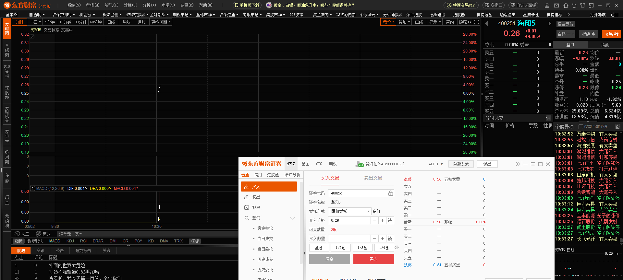Click the MACD help question mark icon
Screen dimensions: 623x280
(x=32, y=188)
